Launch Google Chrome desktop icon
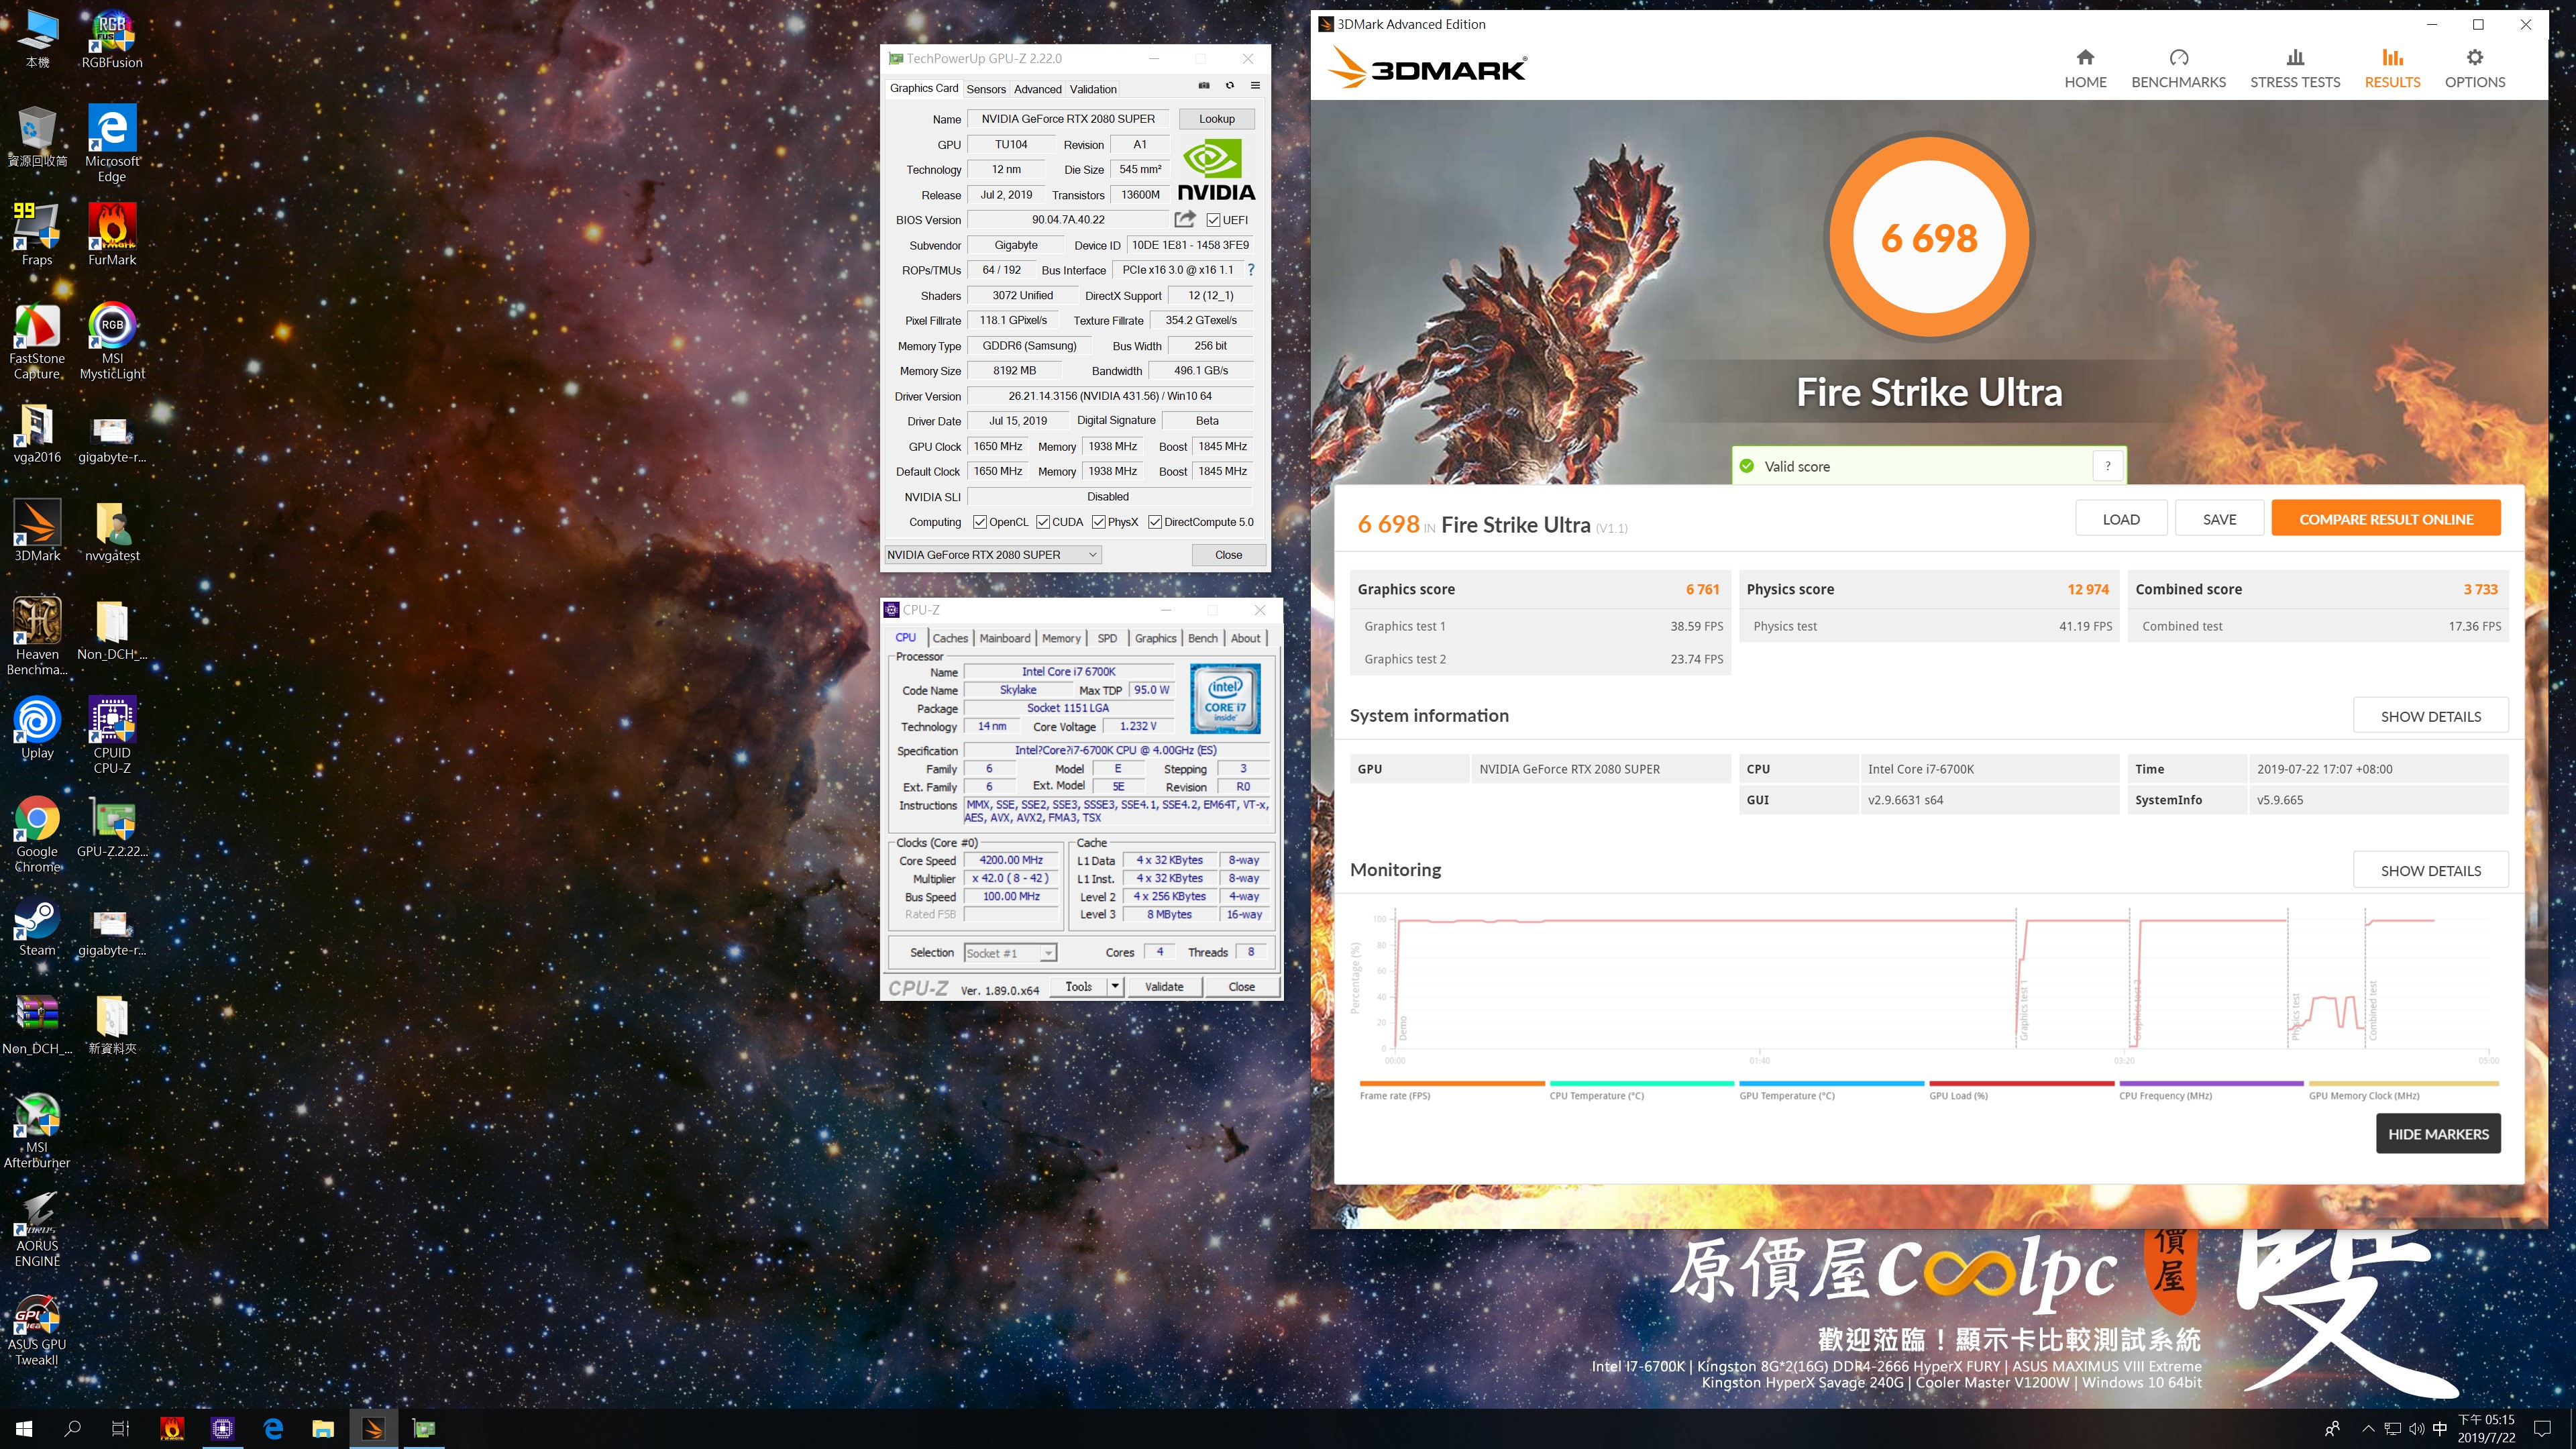 point(37,834)
